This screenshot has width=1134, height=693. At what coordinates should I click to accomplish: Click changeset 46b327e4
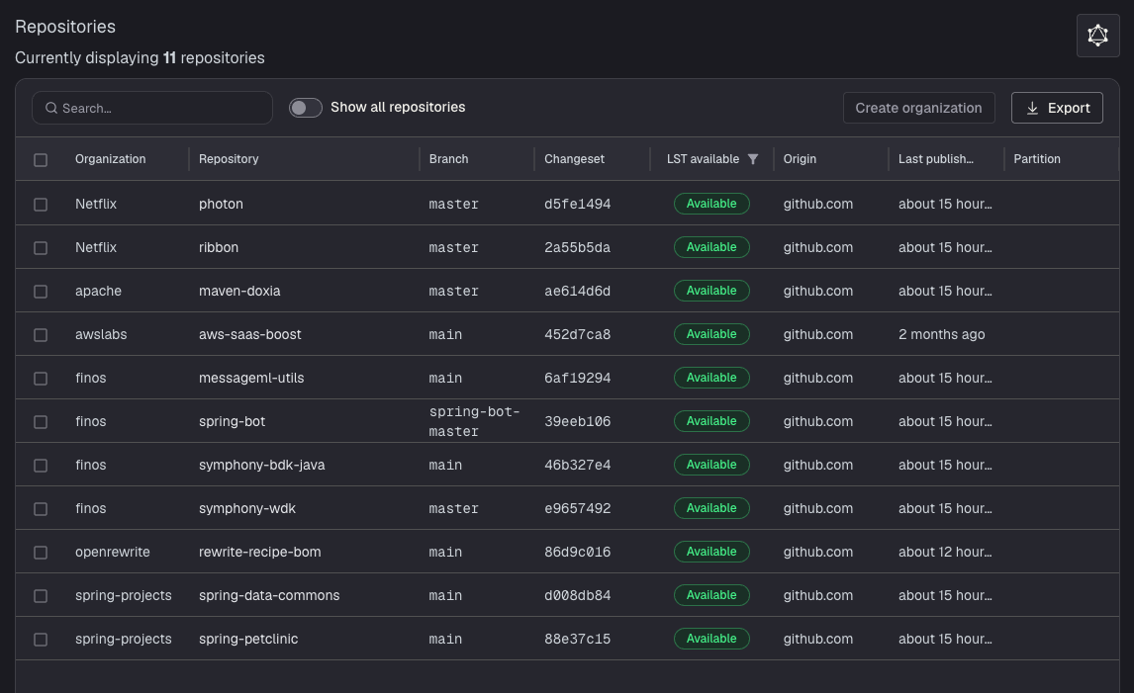click(577, 465)
